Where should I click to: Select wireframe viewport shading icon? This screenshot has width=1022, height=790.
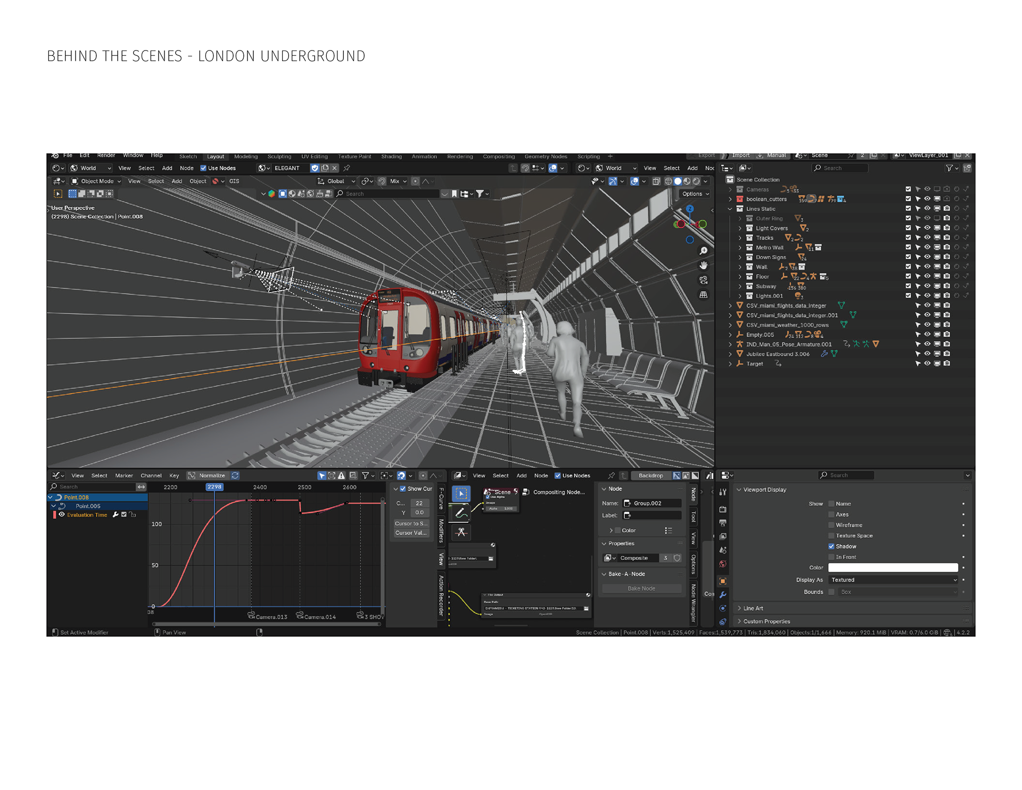point(668,182)
